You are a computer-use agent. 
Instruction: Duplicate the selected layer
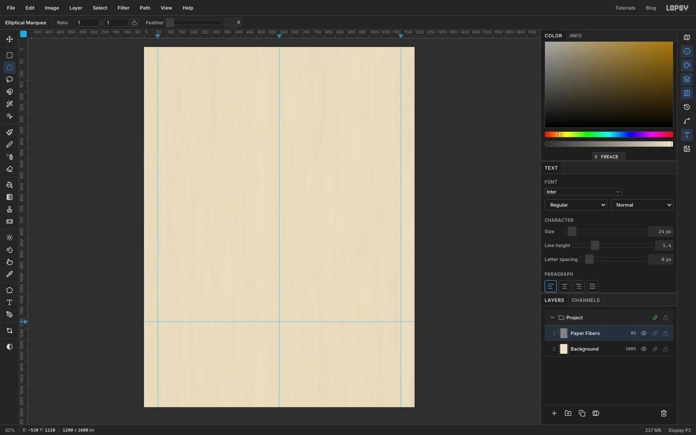[x=582, y=413]
